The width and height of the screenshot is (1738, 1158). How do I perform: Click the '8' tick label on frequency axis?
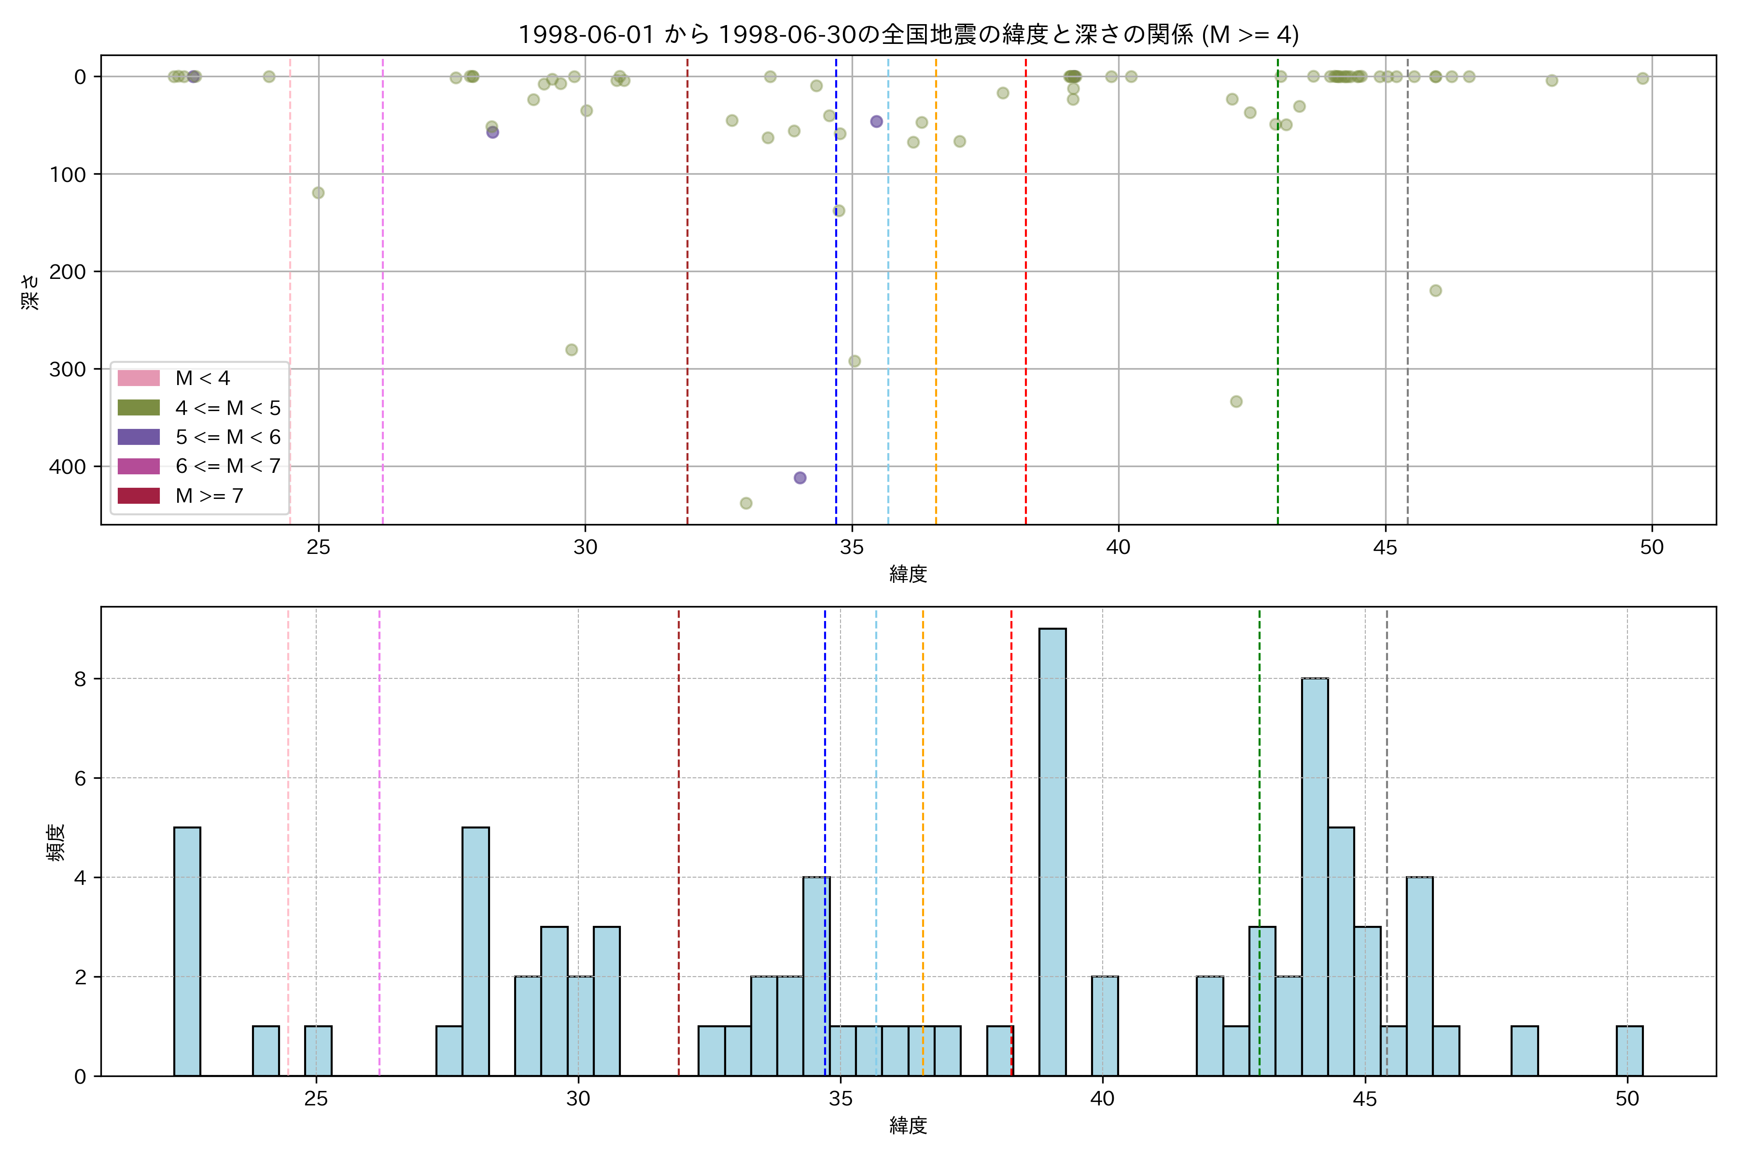[x=80, y=679]
